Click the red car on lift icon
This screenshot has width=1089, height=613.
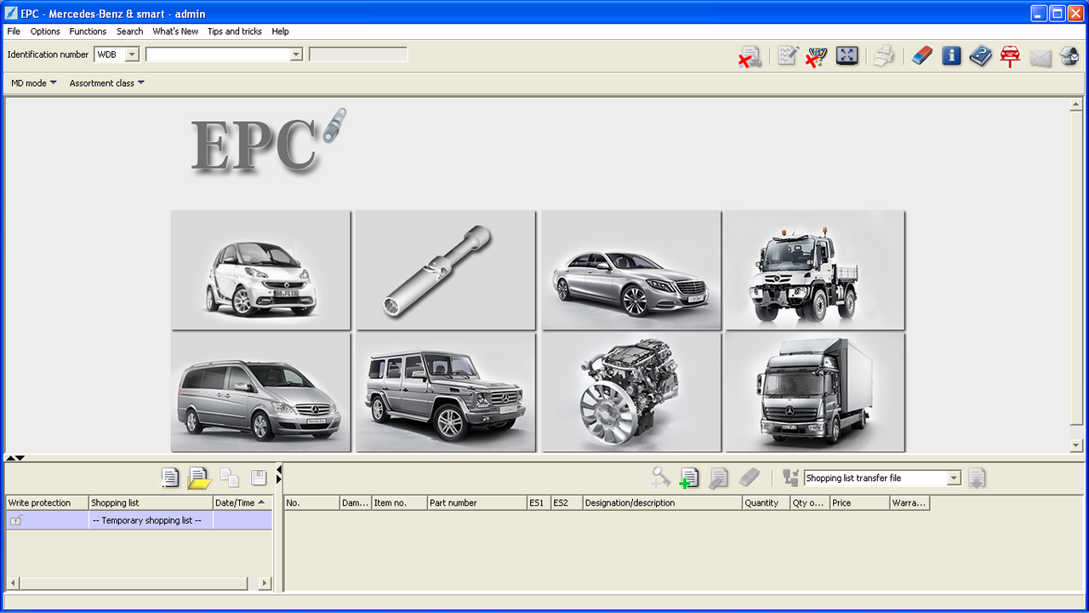(x=1010, y=57)
